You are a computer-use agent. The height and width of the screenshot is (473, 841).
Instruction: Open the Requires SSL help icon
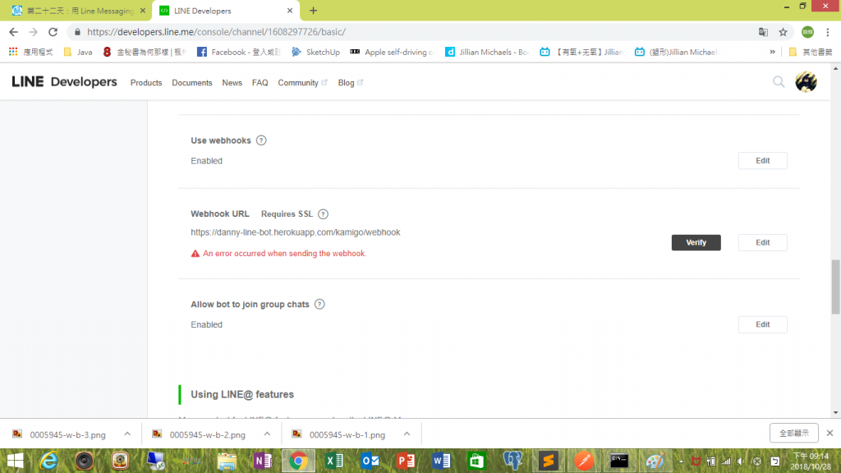click(x=323, y=214)
